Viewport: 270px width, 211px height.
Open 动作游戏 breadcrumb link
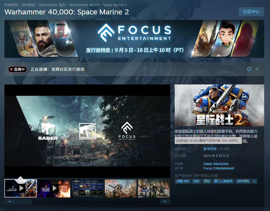coord(28,5)
